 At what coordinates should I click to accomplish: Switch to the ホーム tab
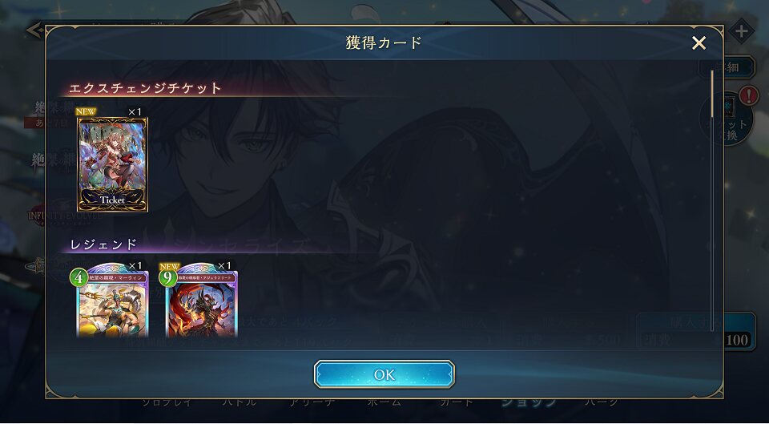point(384,403)
